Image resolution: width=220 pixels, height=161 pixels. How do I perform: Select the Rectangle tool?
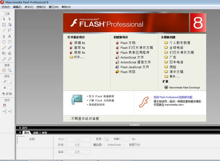[x=10, y=42]
